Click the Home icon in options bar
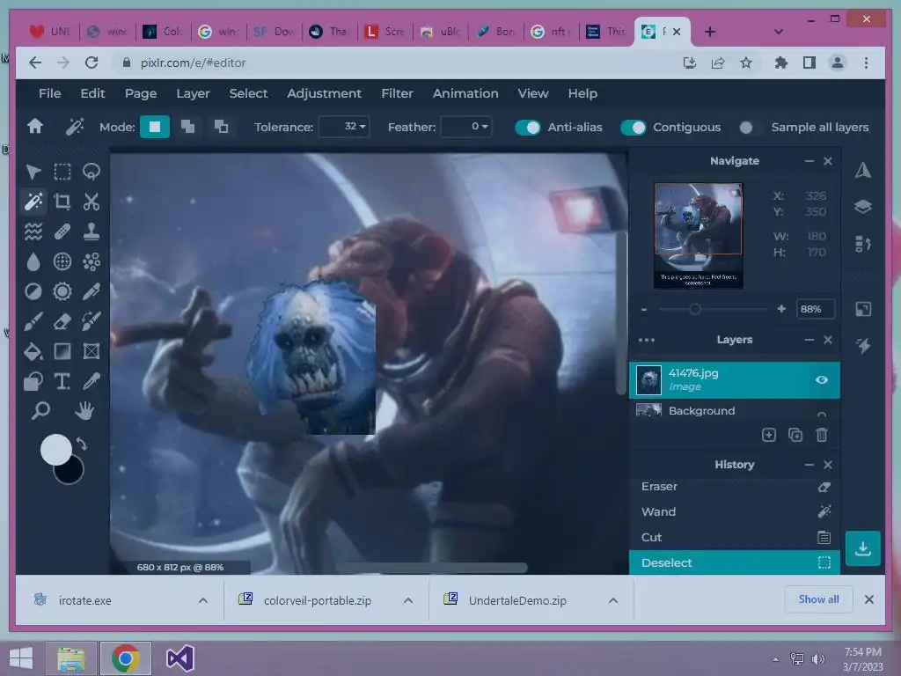Screen dimensions: 901x676 [35, 126]
